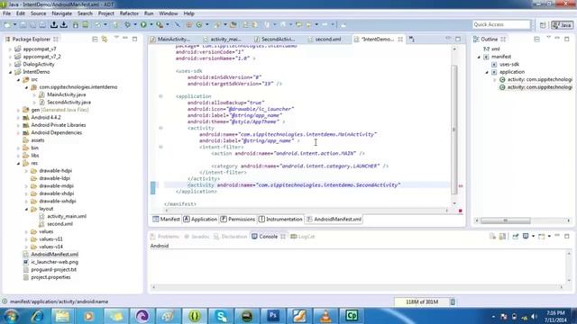Click the Display Selected Console icon
The image size is (577, 324).
[x=527, y=236]
